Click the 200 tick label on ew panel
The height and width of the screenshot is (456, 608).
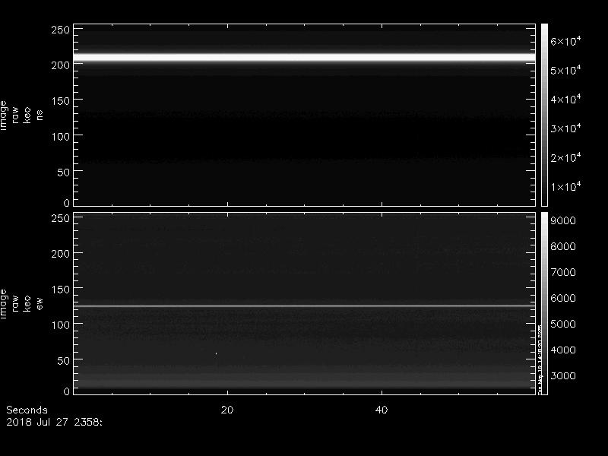click(61, 254)
